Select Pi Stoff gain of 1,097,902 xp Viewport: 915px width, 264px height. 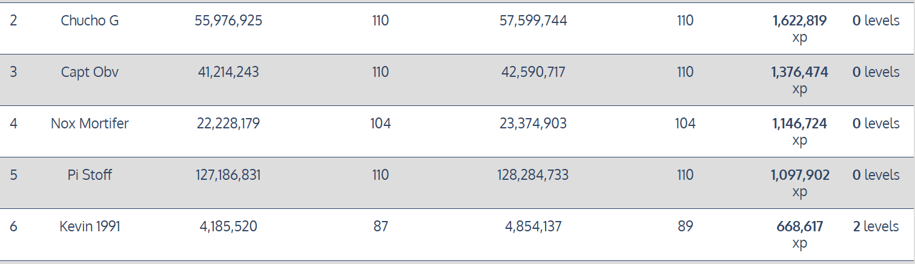pos(800,183)
